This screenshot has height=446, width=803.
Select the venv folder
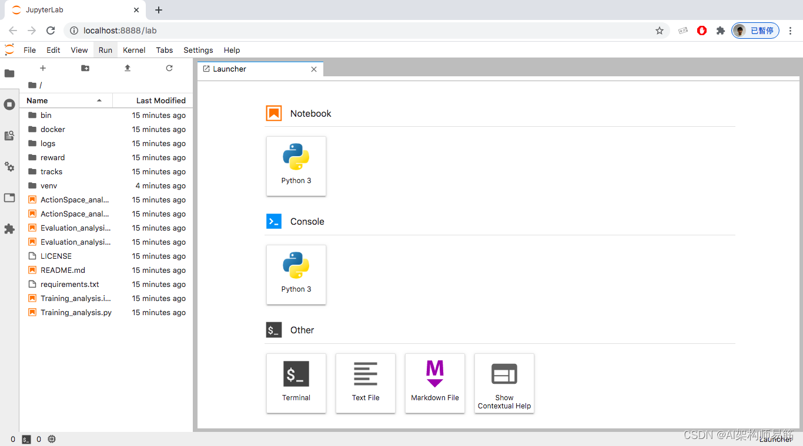pyautogui.click(x=106, y=185)
